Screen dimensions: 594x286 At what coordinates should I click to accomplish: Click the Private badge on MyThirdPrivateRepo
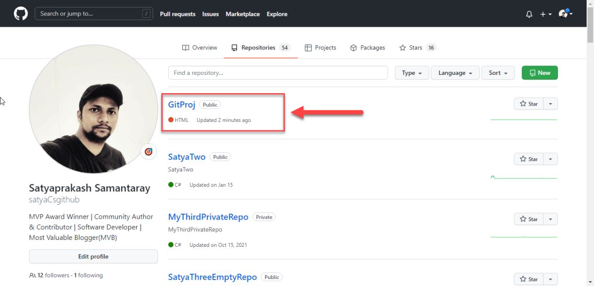(x=264, y=217)
